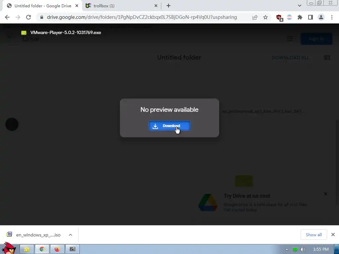Open the file explorer taskbar icon
Screen dimensions: 339x254
click(27, 249)
